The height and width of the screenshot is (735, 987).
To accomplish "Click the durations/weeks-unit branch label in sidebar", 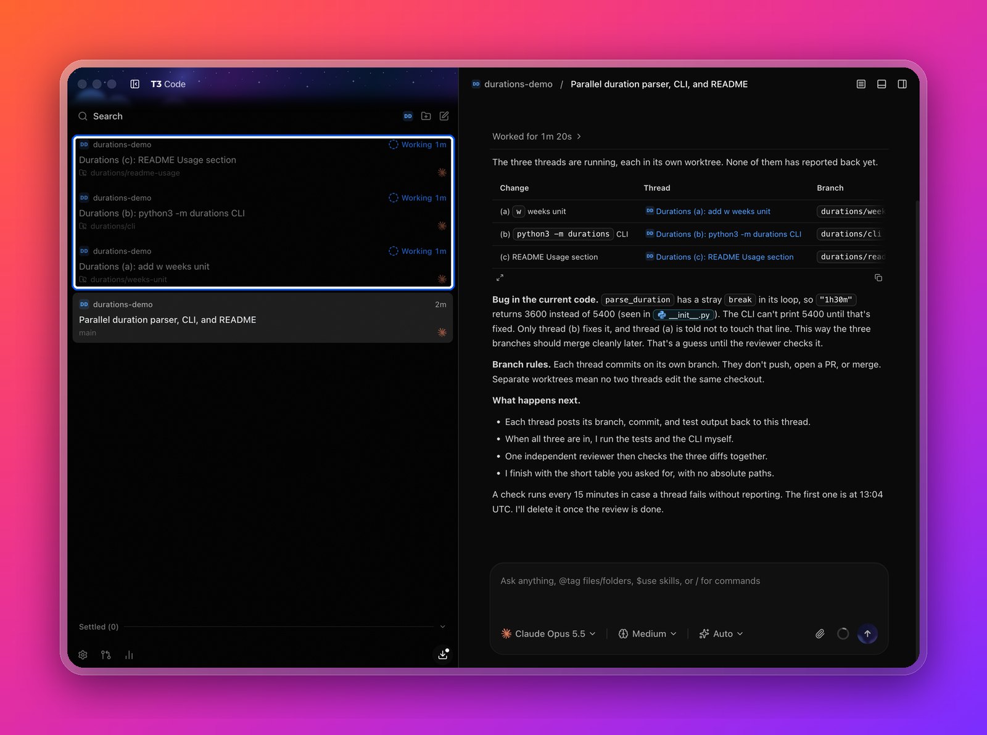I will (x=128, y=280).
